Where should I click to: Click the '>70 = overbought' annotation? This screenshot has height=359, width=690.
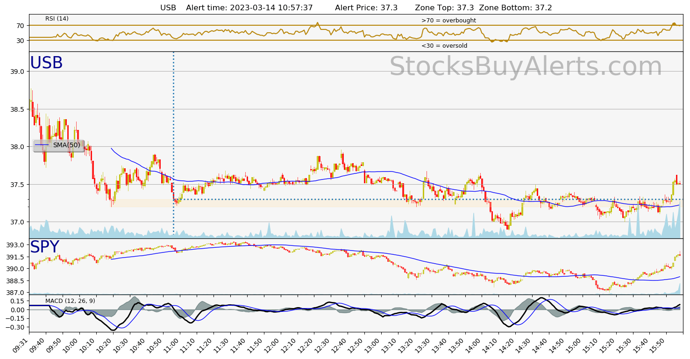[x=448, y=21]
